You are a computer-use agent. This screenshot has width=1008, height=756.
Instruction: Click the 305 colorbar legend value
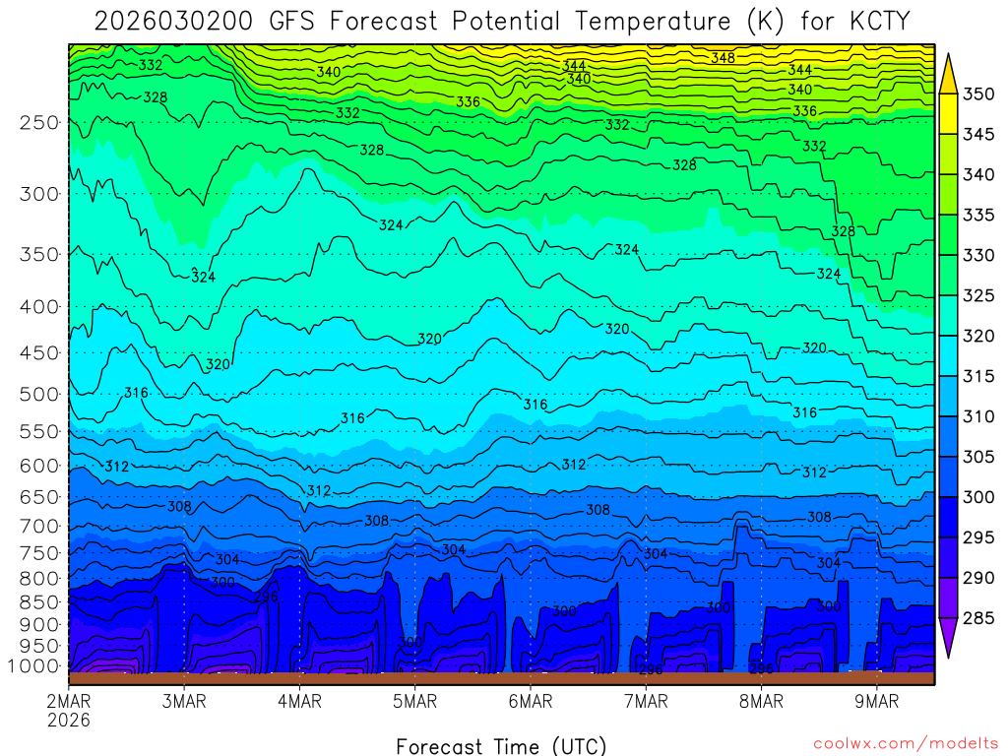(x=978, y=457)
